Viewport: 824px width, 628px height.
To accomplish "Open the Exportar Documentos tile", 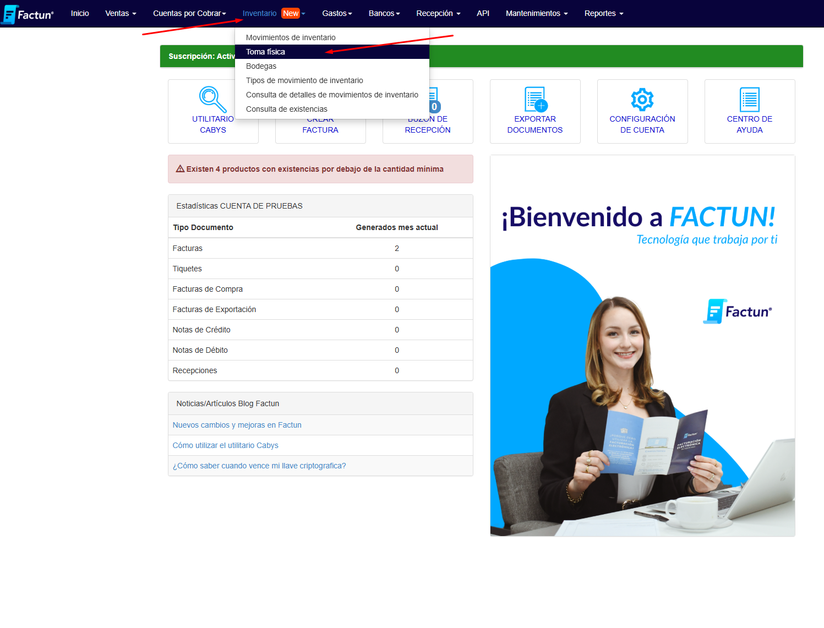I will 535,111.
